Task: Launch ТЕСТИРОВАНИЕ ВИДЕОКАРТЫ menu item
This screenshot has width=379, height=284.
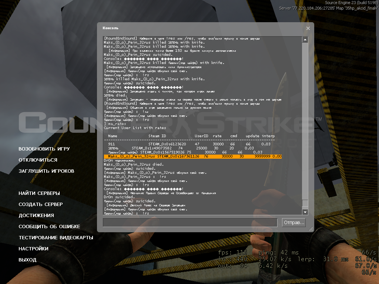Action: (x=56, y=238)
